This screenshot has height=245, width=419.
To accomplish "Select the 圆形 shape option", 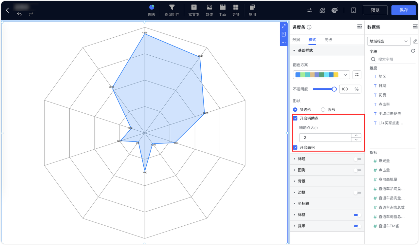I will (x=323, y=110).
